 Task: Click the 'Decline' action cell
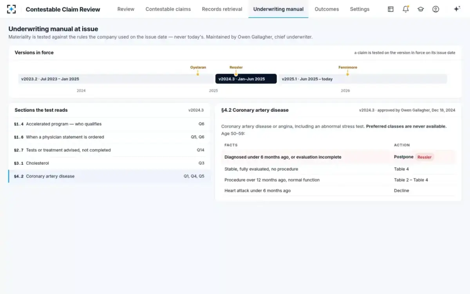pos(401,191)
